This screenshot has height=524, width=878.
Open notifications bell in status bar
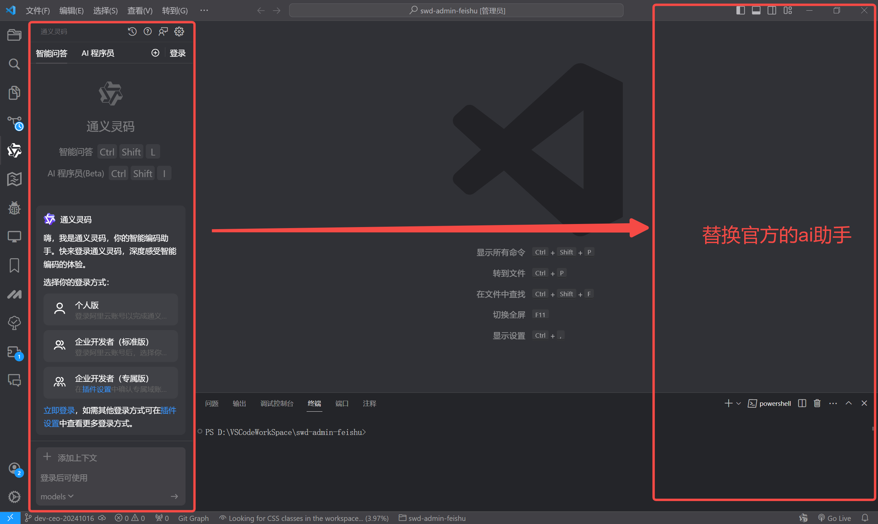pos(865,518)
